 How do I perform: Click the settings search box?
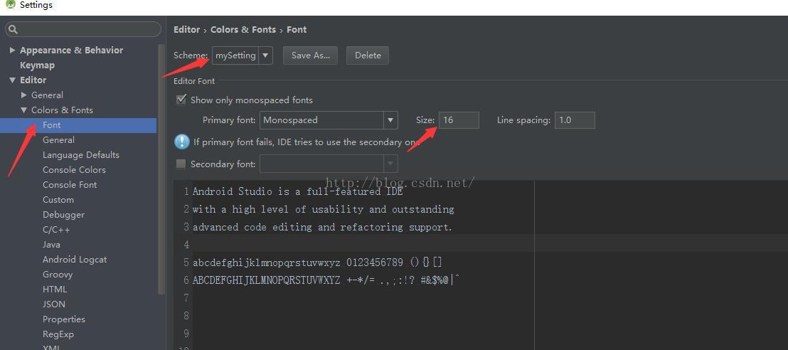click(x=83, y=30)
